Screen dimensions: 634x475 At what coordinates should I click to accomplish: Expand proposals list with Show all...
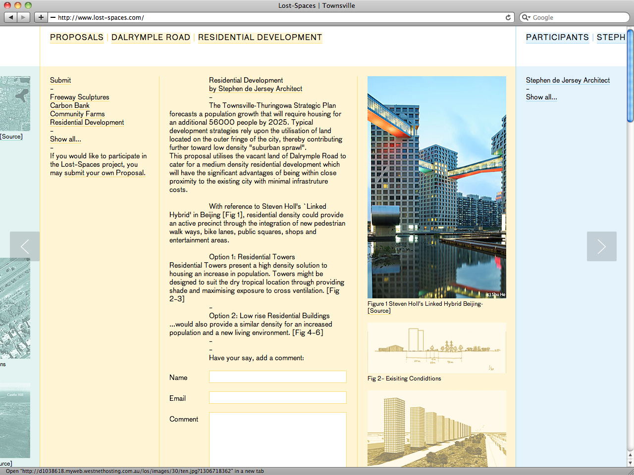pos(65,139)
